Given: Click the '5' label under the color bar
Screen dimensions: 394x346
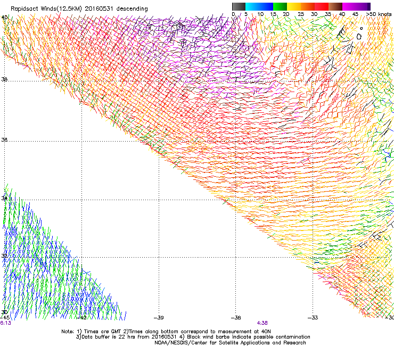Looking at the screenshot, I should pyautogui.click(x=246, y=14).
